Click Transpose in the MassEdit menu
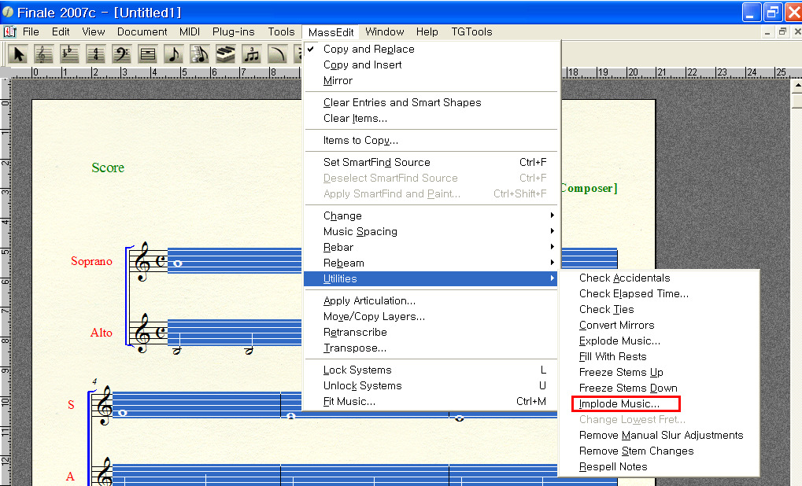Image resolution: width=802 pixels, height=486 pixels. pyautogui.click(x=354, y=348)
